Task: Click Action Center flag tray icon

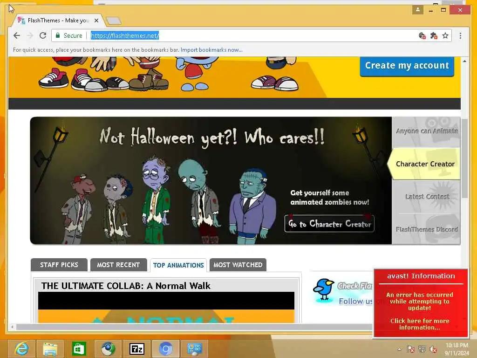Action: (x=411, y=349)
